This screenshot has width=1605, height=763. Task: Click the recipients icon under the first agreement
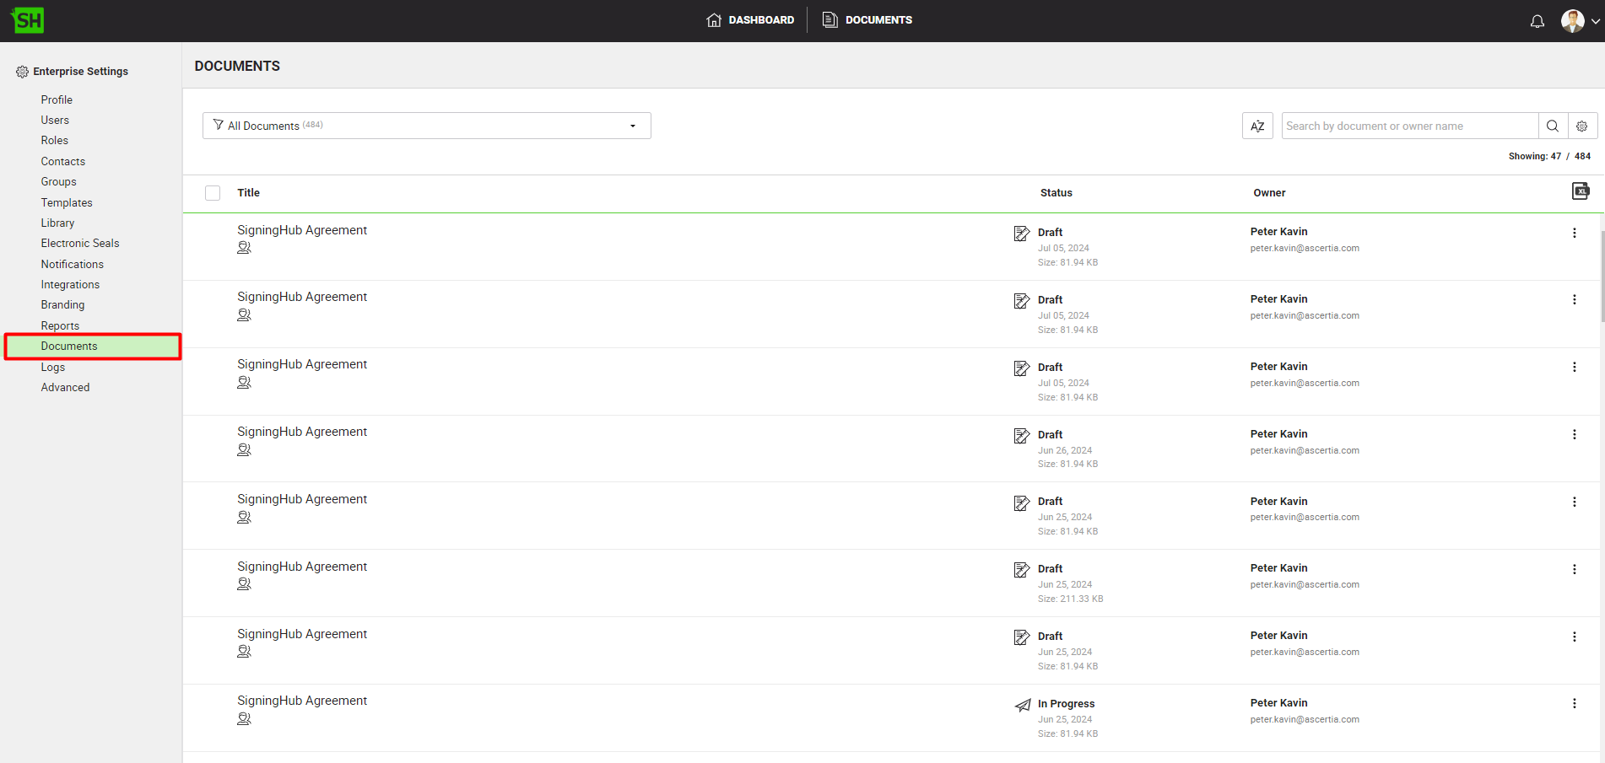(244, 248)
